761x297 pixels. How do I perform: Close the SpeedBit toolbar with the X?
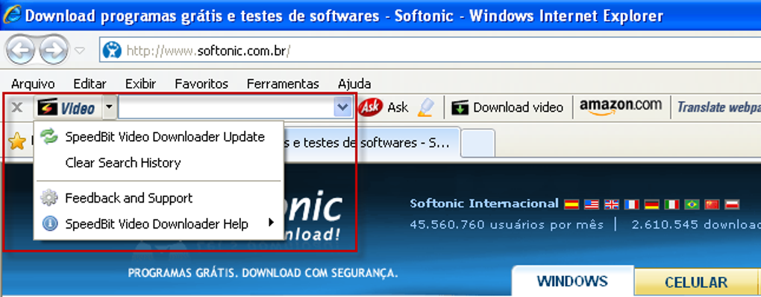pos(17,107)
